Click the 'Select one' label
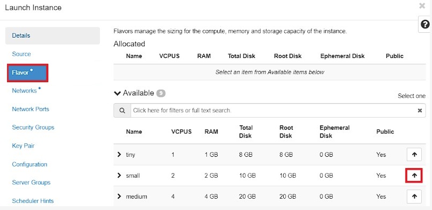Viewport: 432px width, 210px height. 412,96
